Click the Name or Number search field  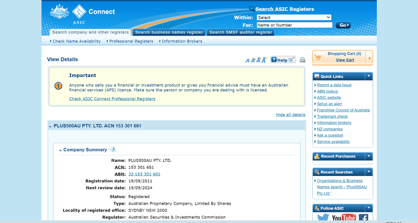[294, 25]
